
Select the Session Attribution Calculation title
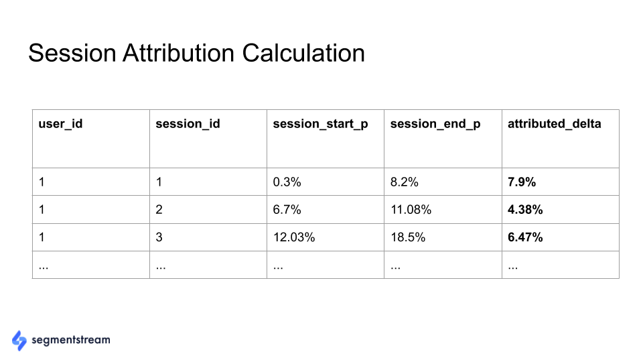(196, 54)
